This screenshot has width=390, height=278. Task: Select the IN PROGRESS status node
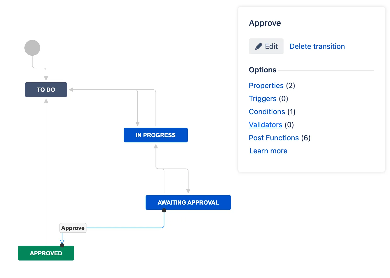pyautogui.click(x=156, y=135)
